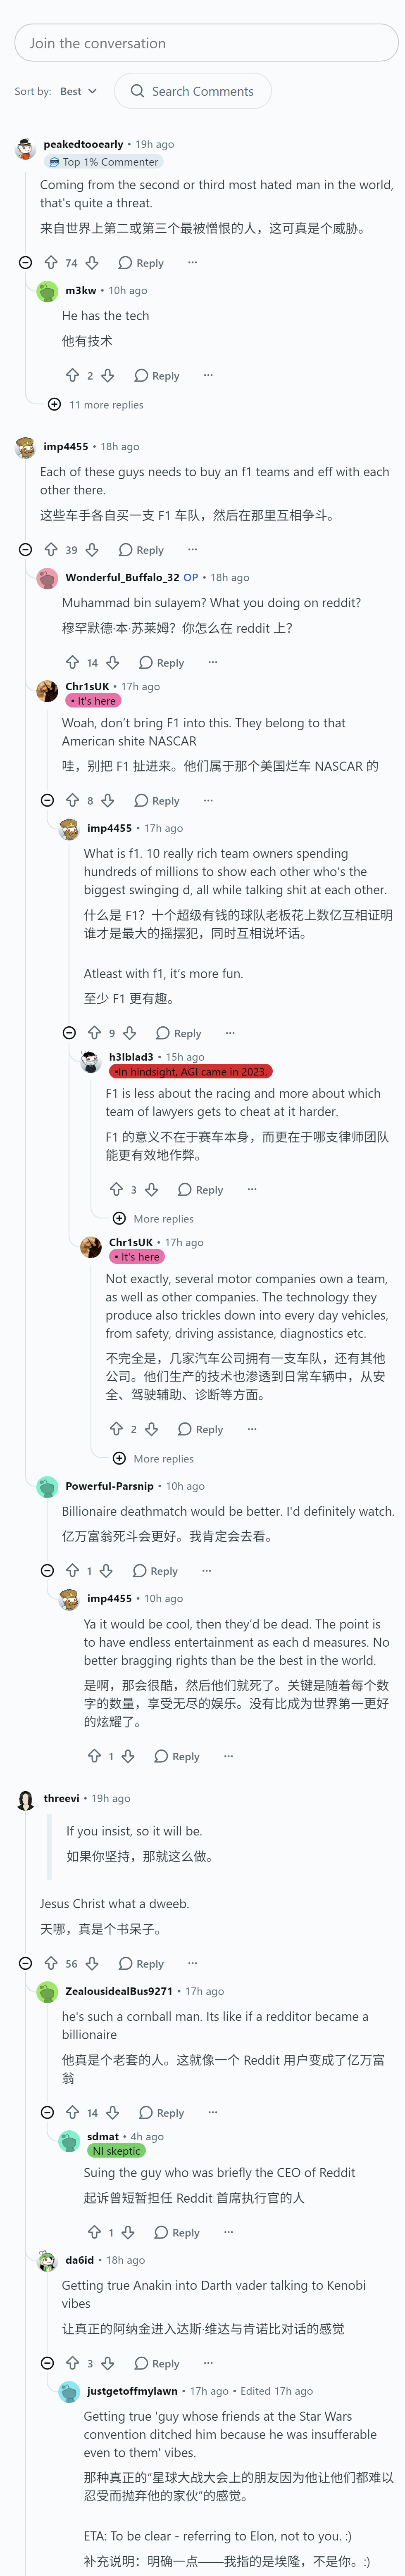Click the magnifier icon in Search Comments
The width and height of the screenshot is (405, 2576).
coord(137,91)
